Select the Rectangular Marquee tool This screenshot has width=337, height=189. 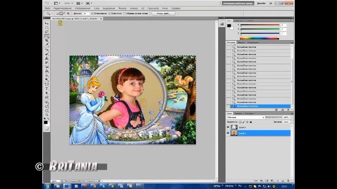[47, 28]
